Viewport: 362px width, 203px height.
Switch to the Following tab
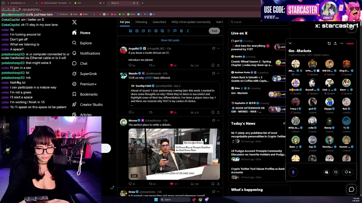pos(141,22)
